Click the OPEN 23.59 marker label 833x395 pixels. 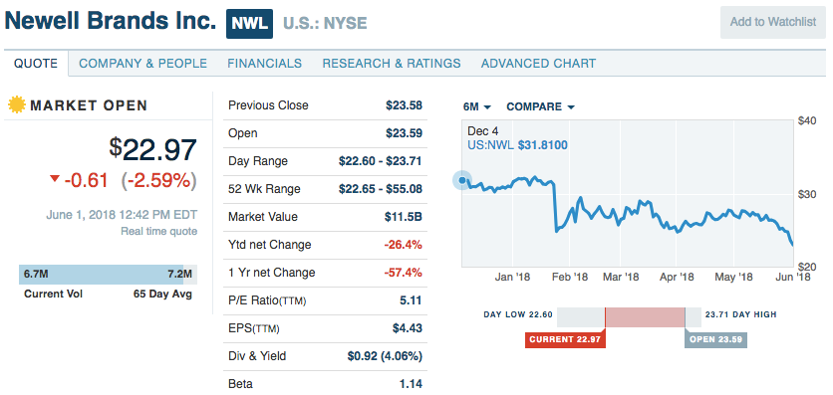point(716,340)
